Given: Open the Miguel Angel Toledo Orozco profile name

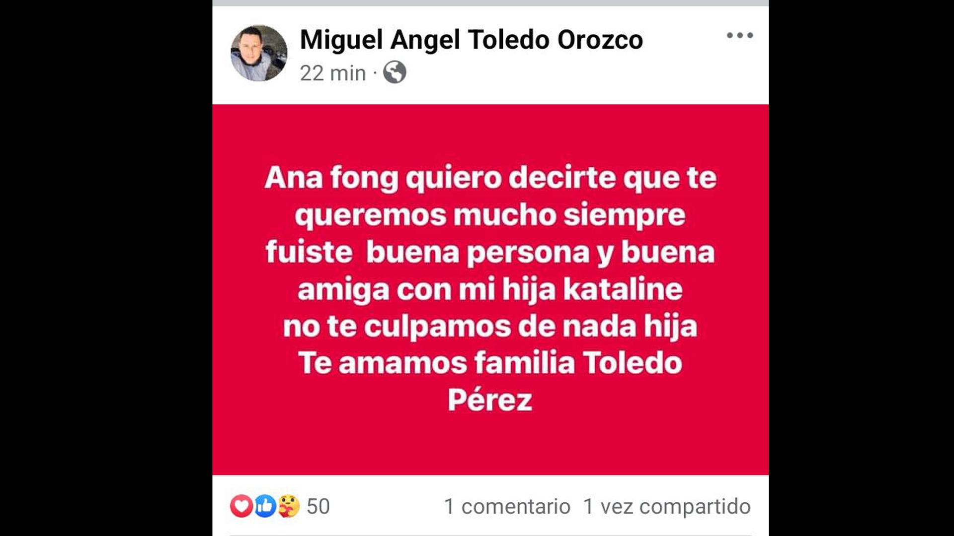Looking at the screenshot, I should [472, 40].
